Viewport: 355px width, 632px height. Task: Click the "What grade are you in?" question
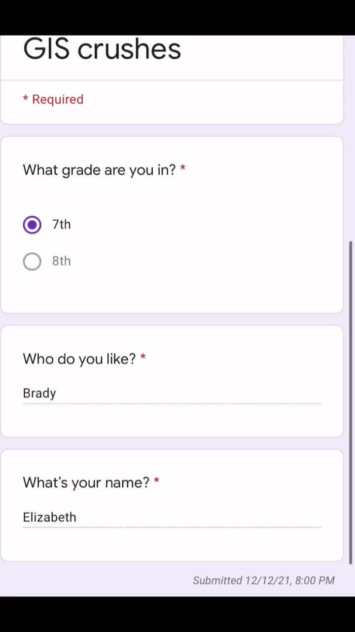coord(99,170)
